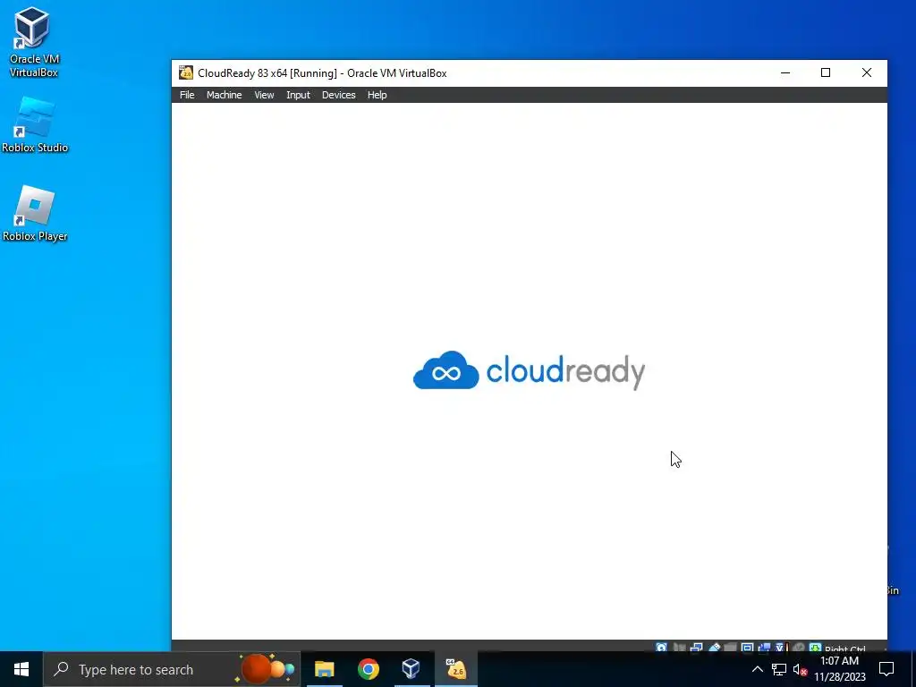Click the network tray icon

(x=779, y=669)
